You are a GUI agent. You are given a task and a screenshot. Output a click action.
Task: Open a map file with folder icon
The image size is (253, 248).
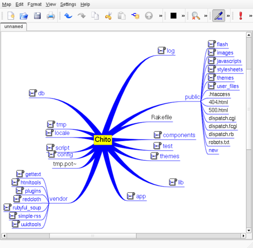24,16
